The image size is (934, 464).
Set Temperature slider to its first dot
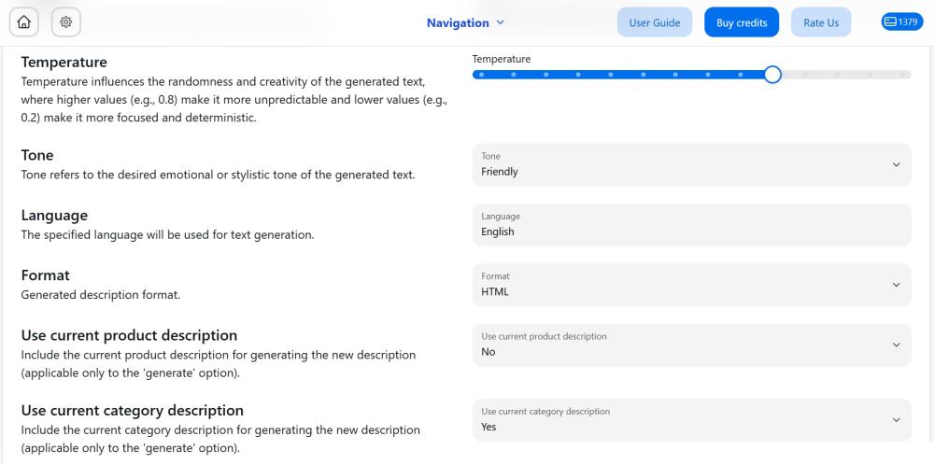481,75
